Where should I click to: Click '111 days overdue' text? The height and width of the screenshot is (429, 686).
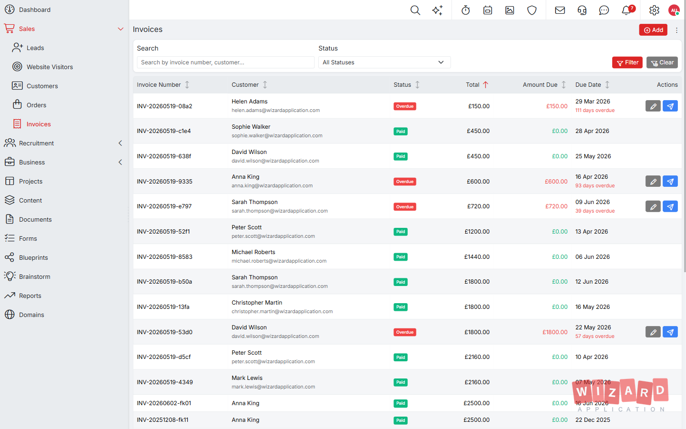coord(595,111)
